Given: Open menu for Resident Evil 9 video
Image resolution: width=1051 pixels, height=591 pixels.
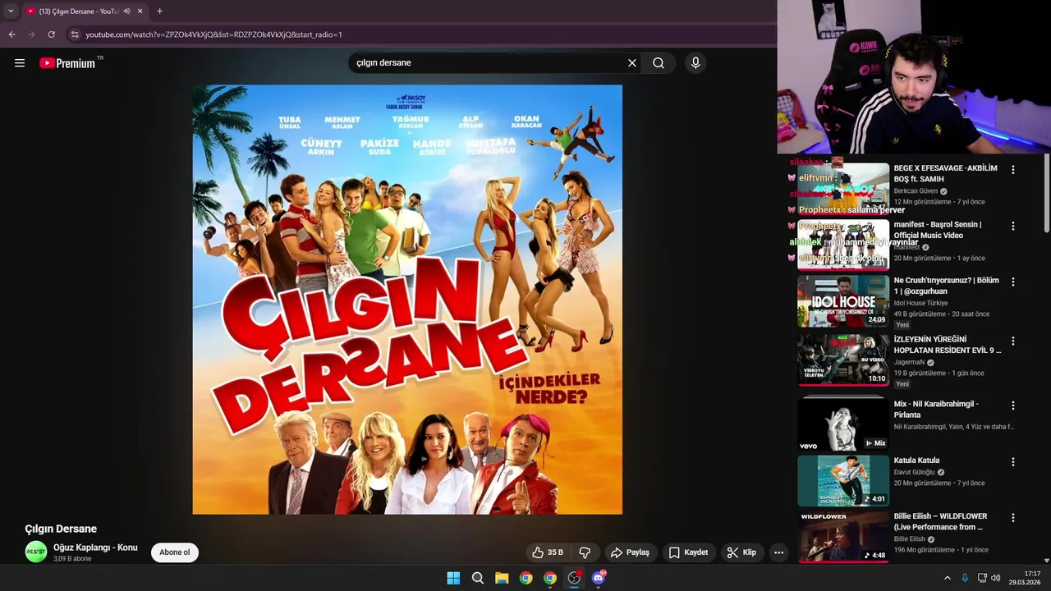Looking at the screenshot, I should (x=1013, y=341).
